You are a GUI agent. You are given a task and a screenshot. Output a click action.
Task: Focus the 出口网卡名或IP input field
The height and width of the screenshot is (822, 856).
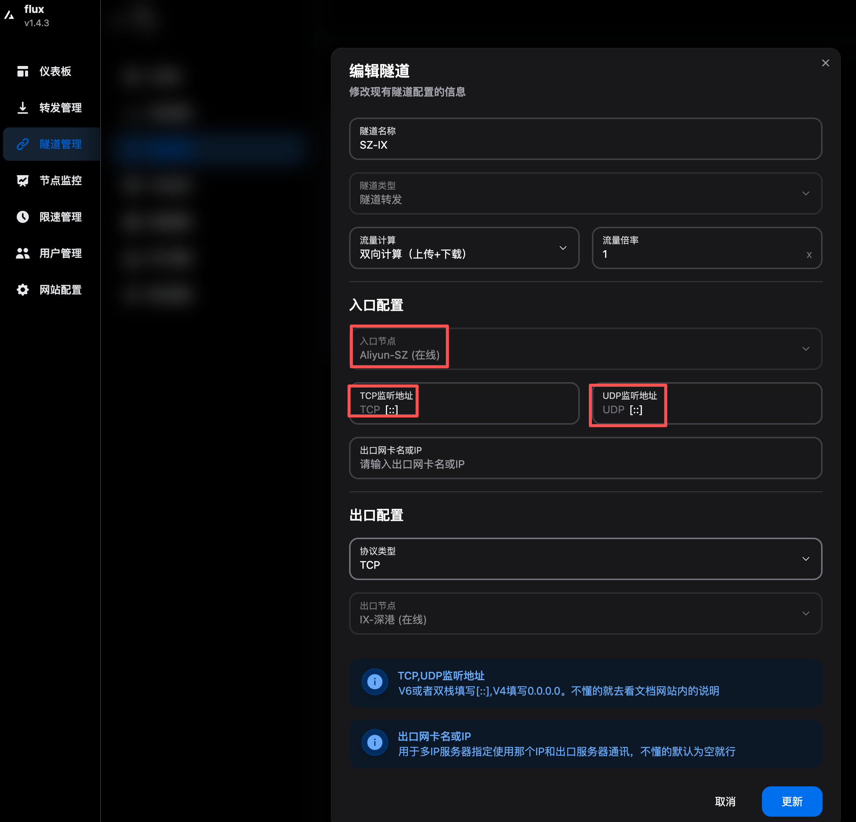click(x=585, y=464)
